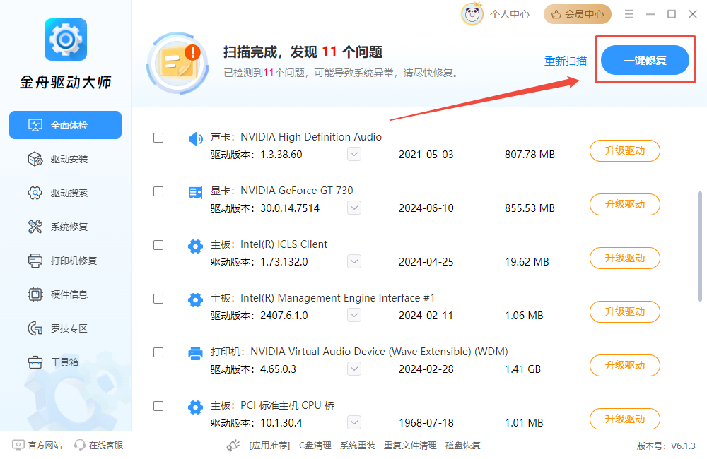This screenshot has height=459, width=707.
Task: Click the date 1968-07-18
Action: [426, 423]
